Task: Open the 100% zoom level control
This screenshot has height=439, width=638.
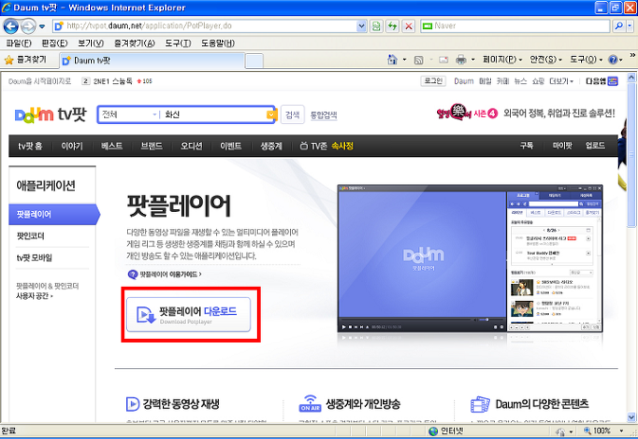Action: [604, 430]
